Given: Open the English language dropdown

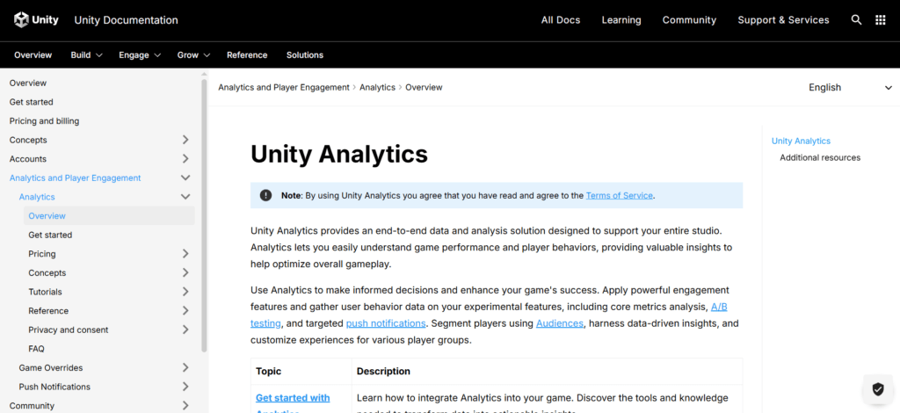Looking at the screenshot, I should (850, 87).
